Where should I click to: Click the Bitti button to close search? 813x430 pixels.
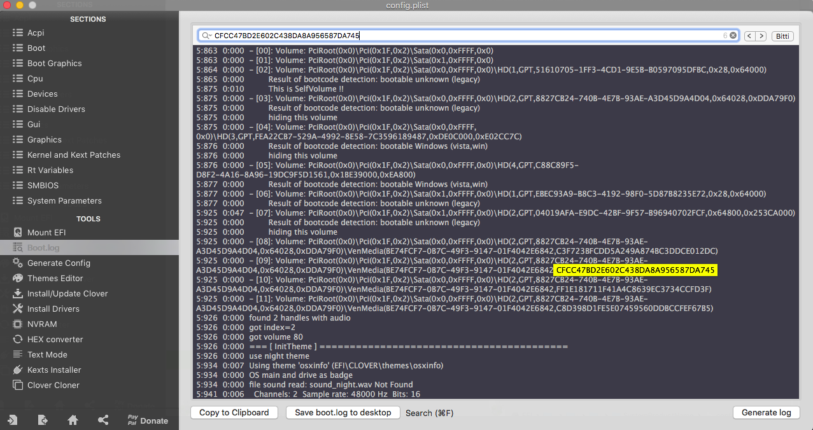click(x=782, y=36)
